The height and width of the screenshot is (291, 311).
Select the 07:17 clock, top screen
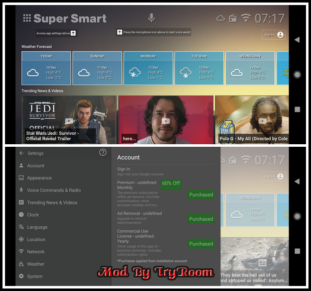click(x=270, y=19)
